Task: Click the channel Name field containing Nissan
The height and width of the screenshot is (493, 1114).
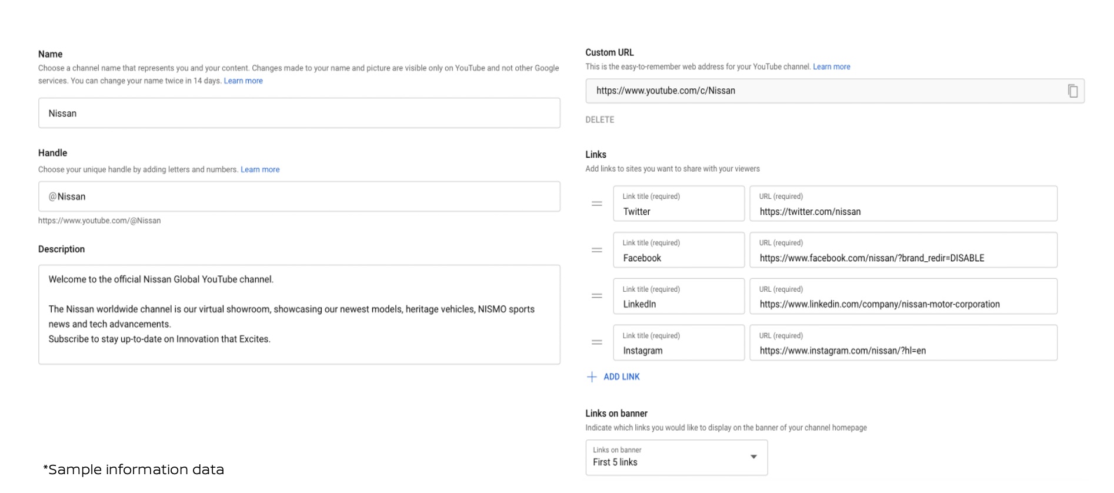Action: coord(299,114)
